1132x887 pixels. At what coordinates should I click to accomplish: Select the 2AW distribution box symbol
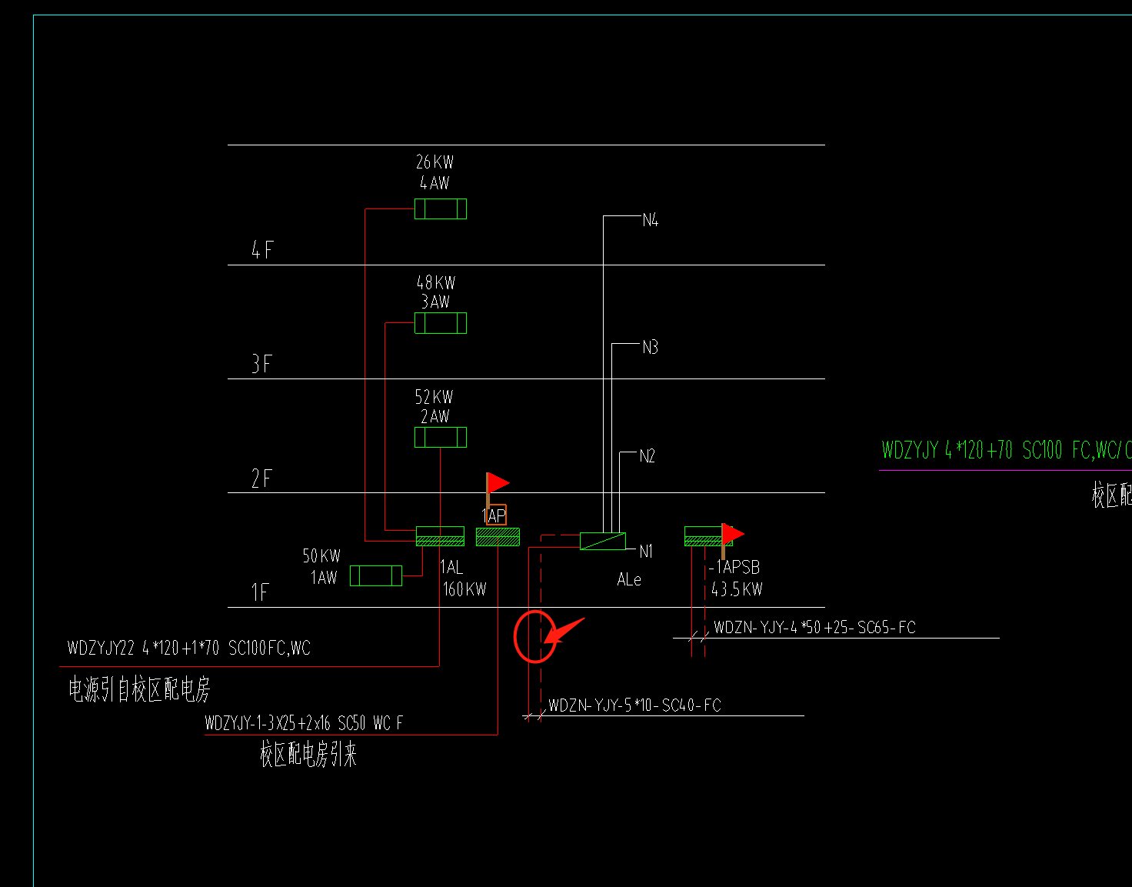[441, 437]
